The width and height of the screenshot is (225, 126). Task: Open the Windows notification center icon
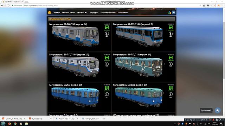pyautogui.click(x=221, y=124)
